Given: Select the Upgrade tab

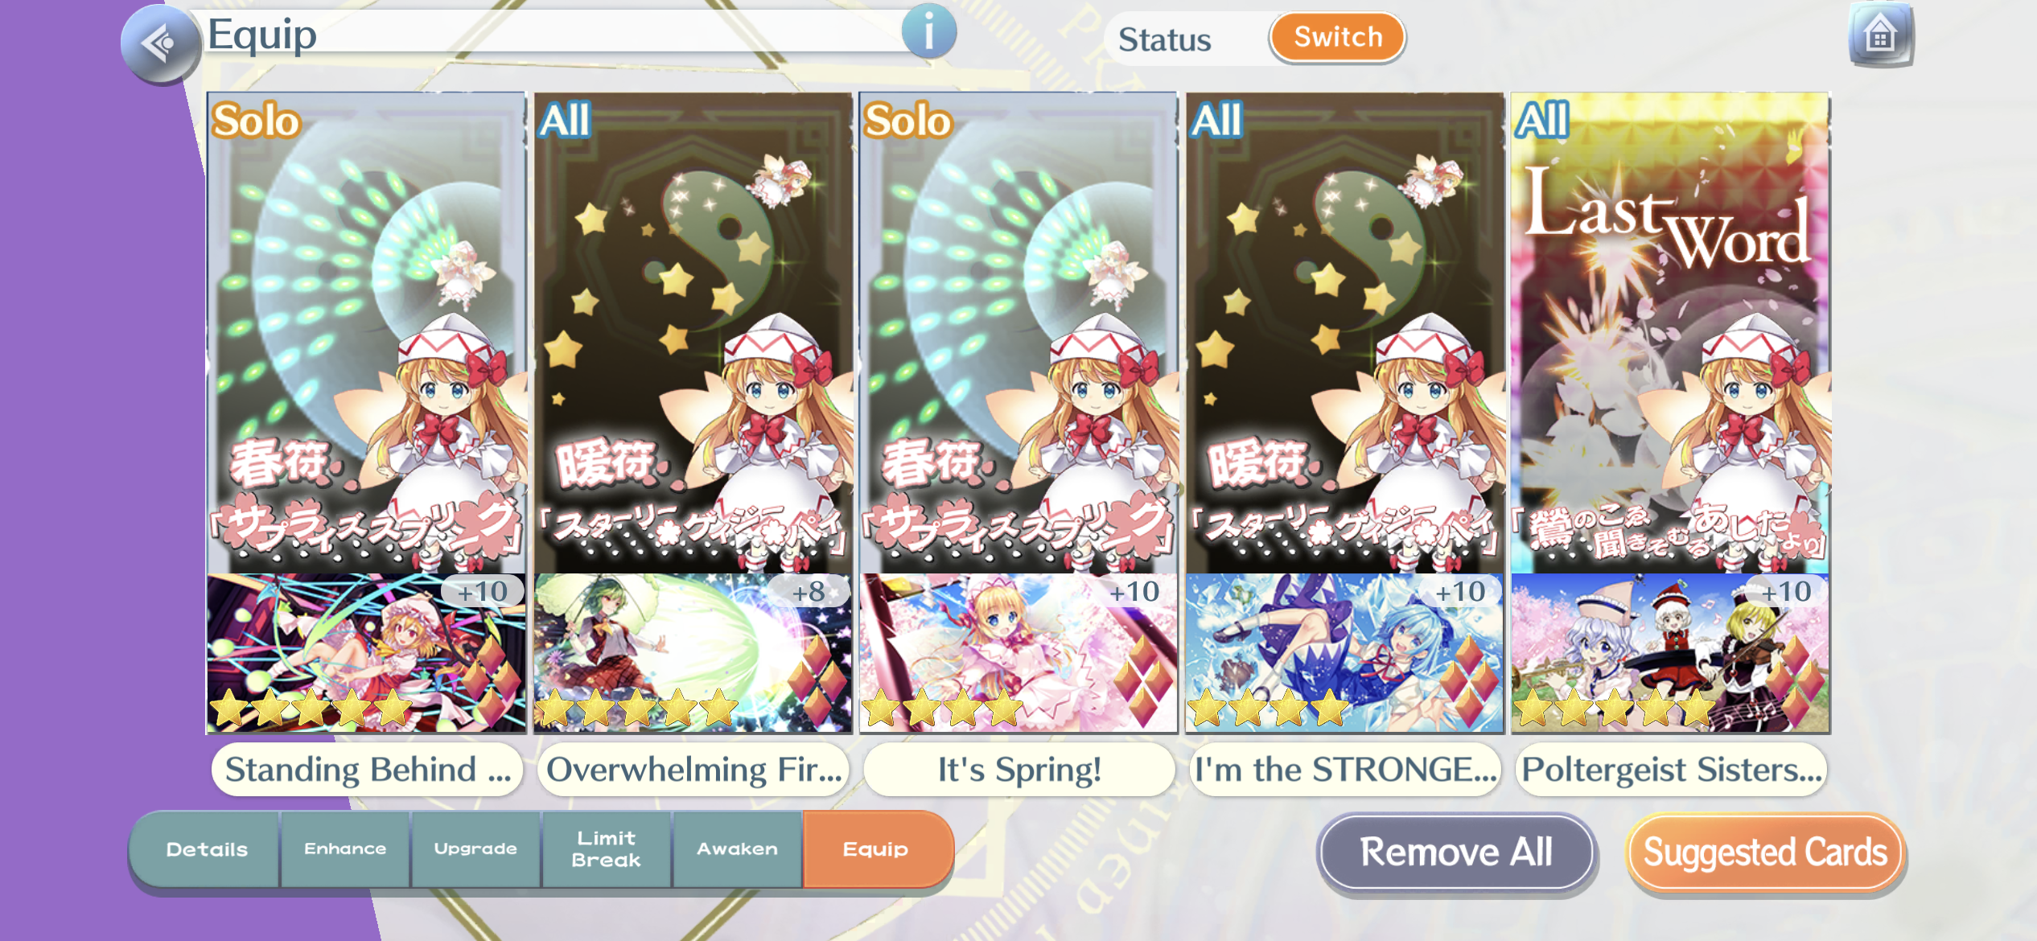Looking at the screenshot, I should click(x=475, y=849).
